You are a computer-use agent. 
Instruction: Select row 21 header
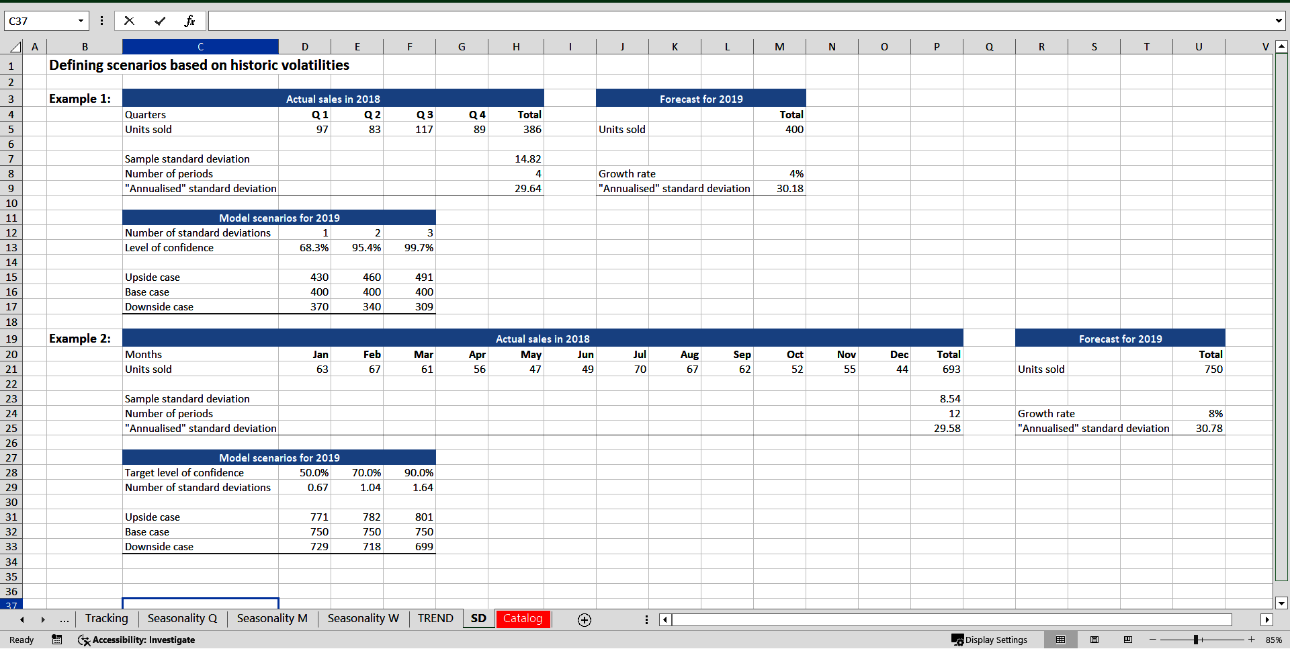tap(11, 369)
